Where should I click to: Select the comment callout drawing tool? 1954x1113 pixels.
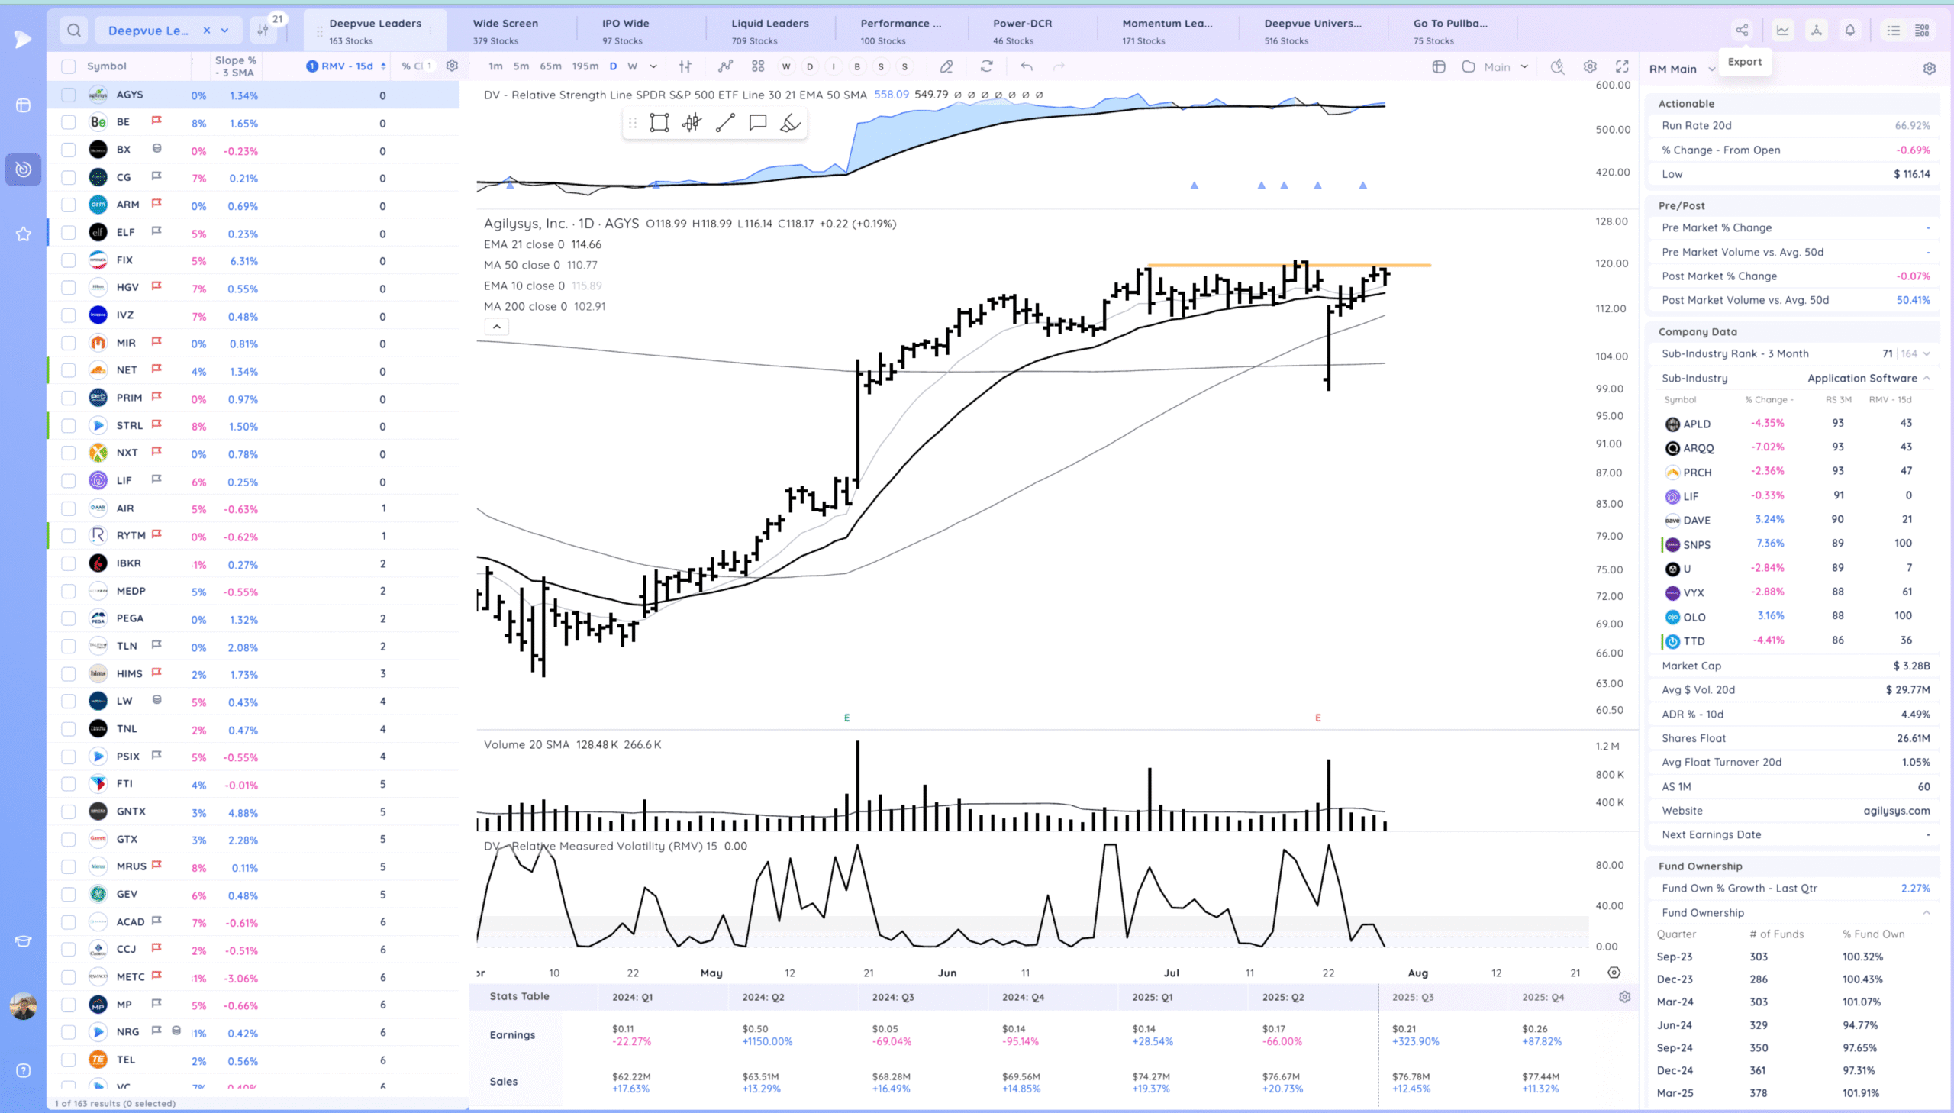[x=757, y=123]
